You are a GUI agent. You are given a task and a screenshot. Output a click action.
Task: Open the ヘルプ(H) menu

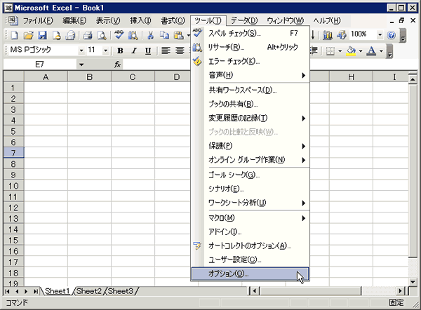[327, 20]
